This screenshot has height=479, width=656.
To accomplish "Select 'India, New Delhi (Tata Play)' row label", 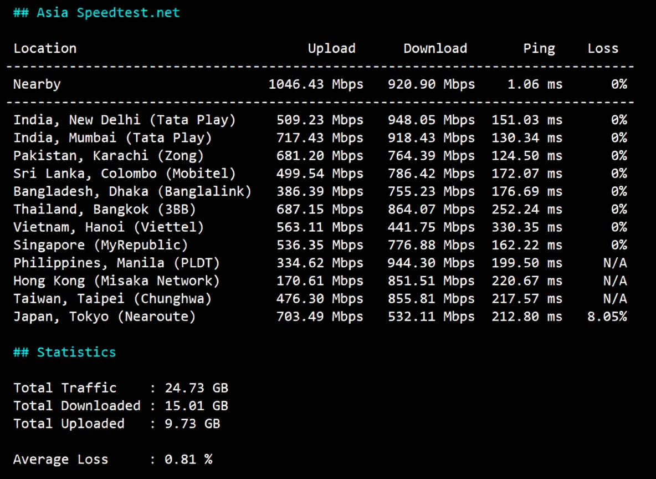I will [125, 120].
